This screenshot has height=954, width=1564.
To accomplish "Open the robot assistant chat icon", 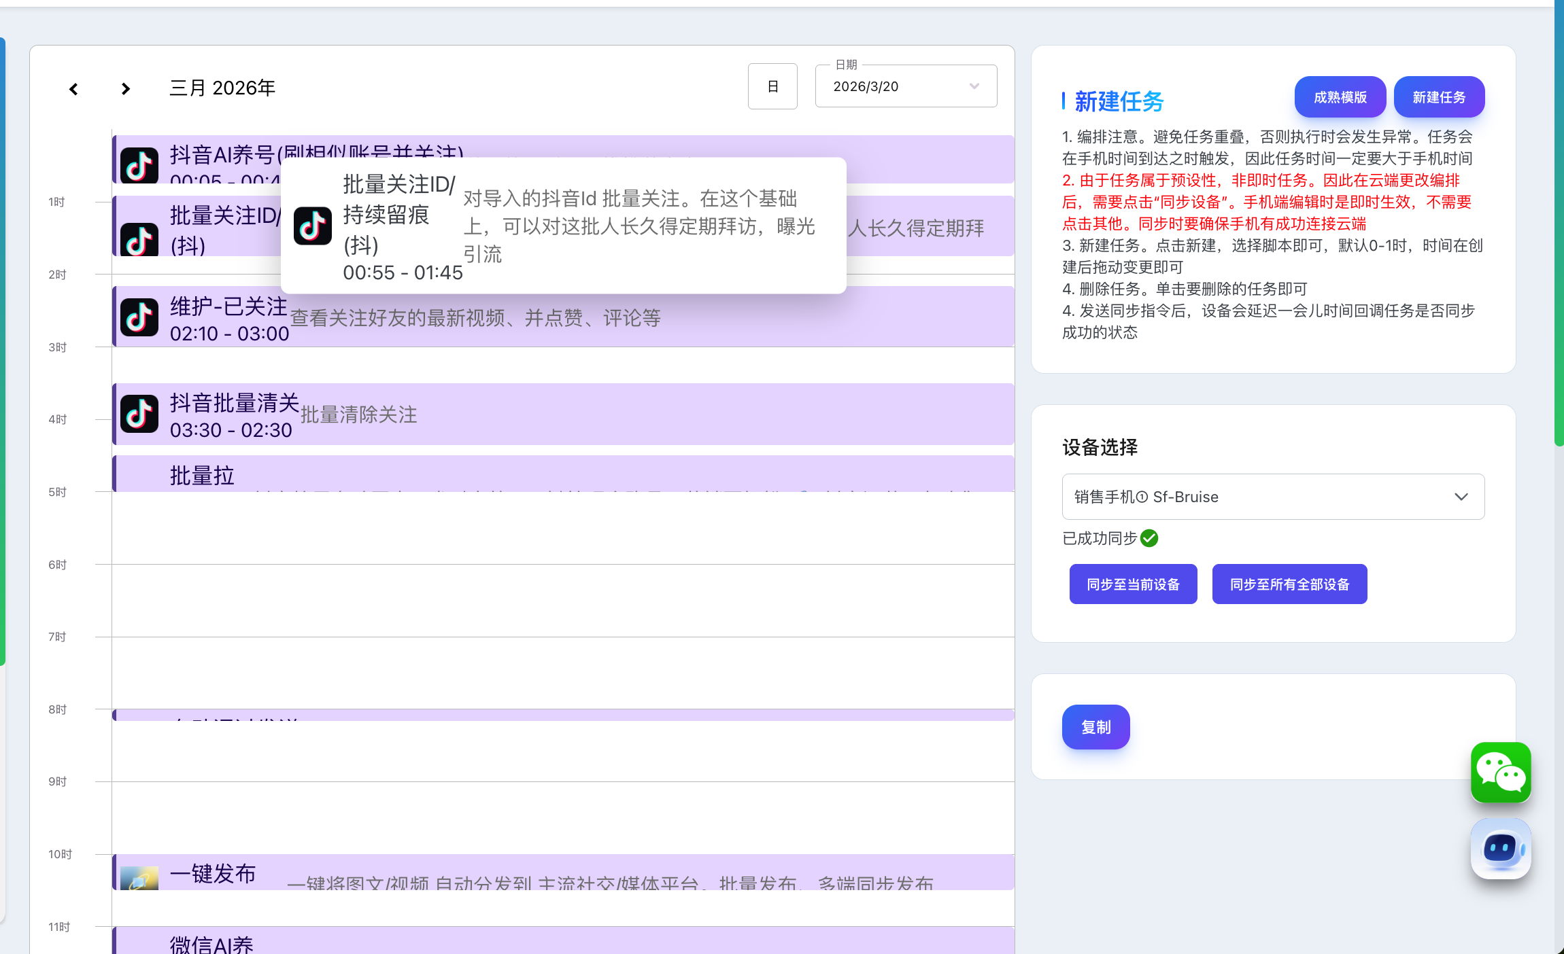I will pyautogui.click(x=1500, y=848).
